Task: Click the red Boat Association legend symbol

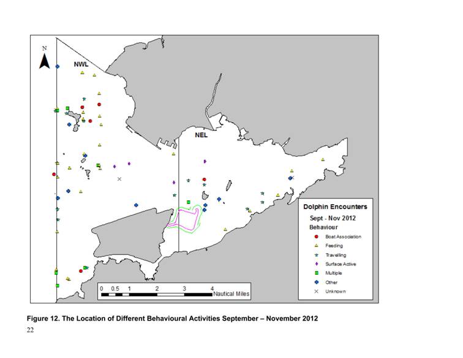Action: pos(316,237)
